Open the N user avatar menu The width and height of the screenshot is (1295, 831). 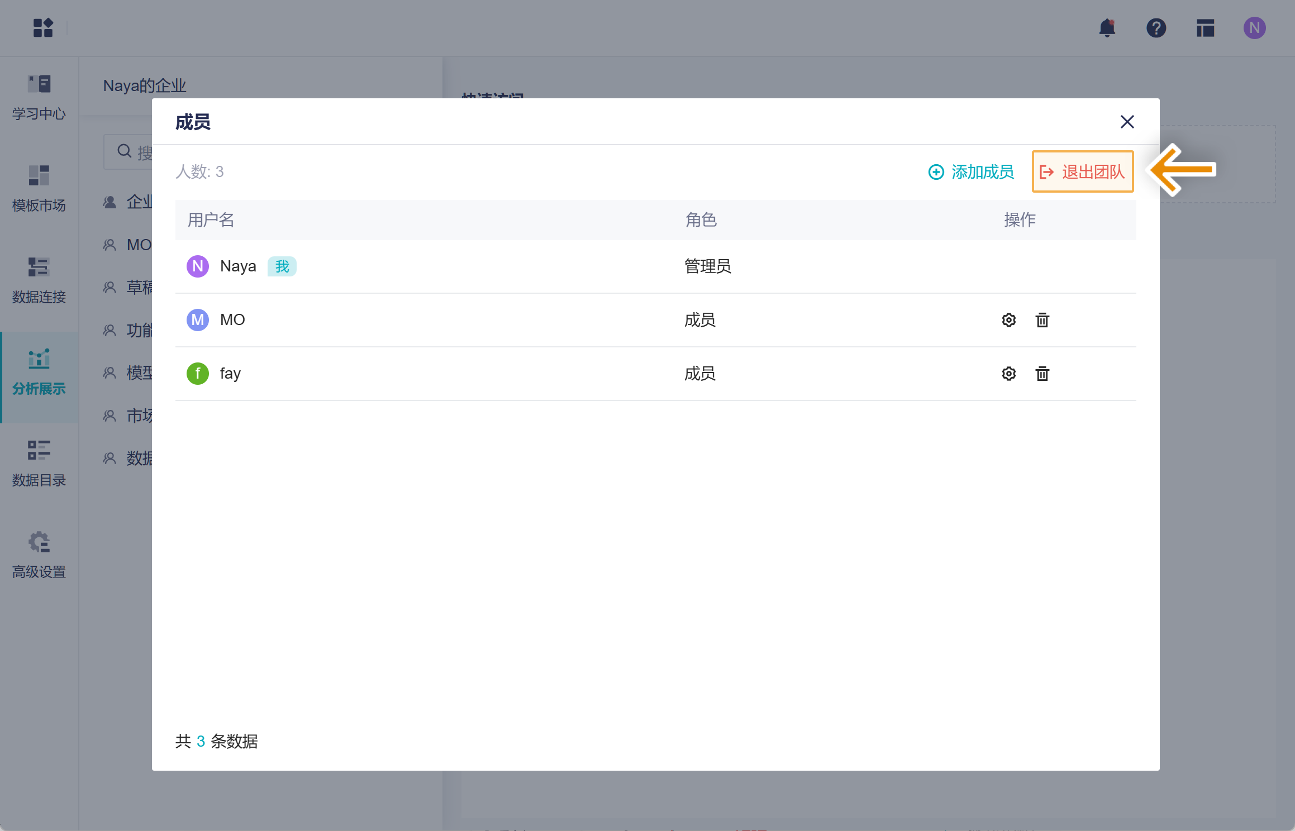click(x=1254, y=28)
